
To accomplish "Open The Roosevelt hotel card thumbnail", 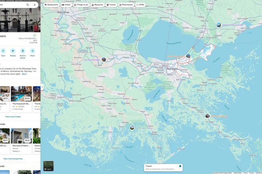I will [x=21, y=94].
